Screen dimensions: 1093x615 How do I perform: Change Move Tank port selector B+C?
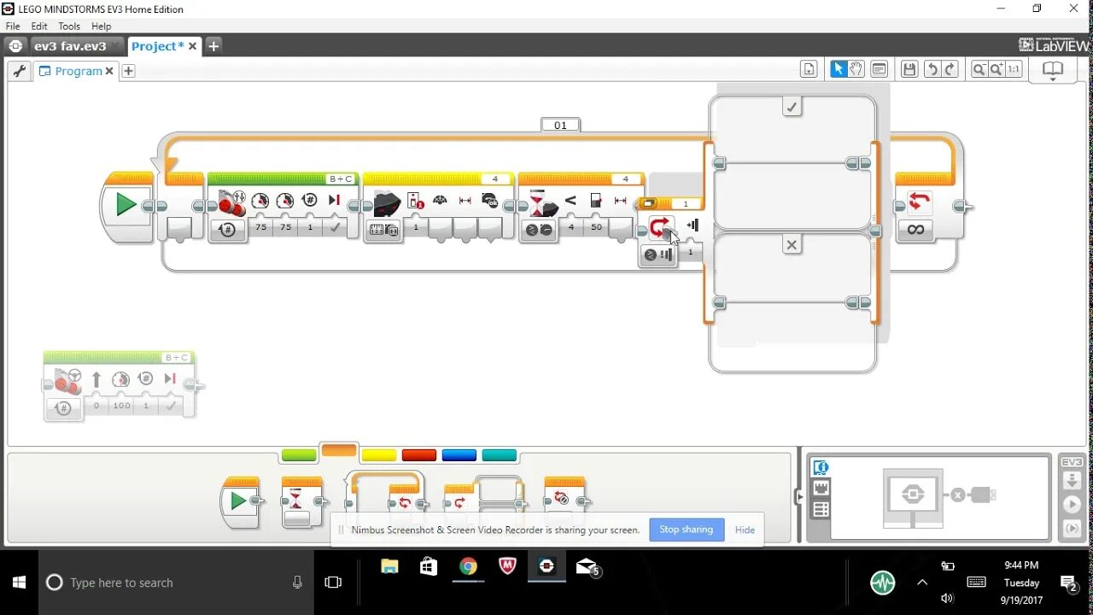tap(341, 179)
